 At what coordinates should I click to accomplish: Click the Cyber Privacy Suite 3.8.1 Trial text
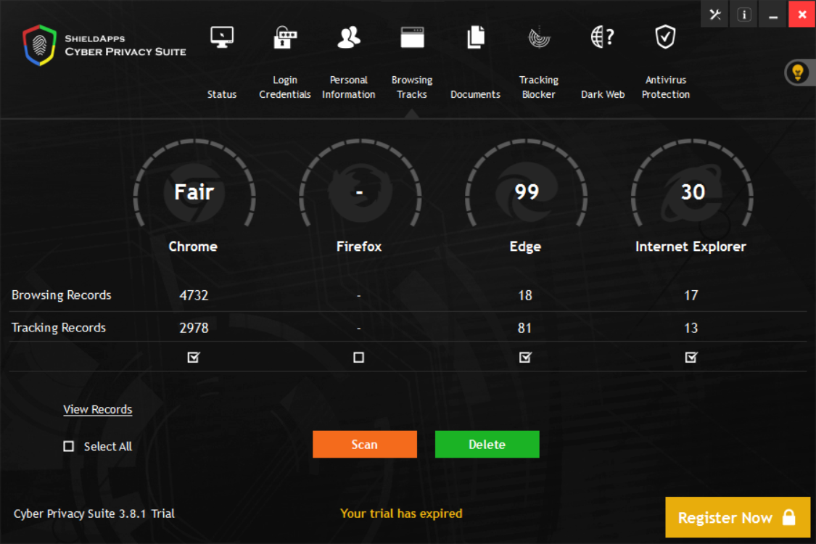[94, 514]
